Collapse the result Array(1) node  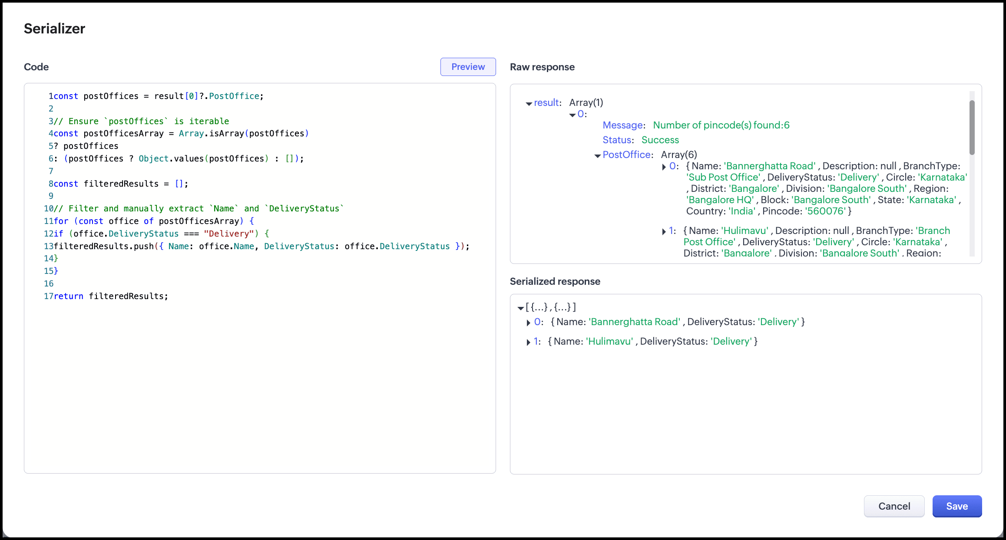tap(529, 104)
